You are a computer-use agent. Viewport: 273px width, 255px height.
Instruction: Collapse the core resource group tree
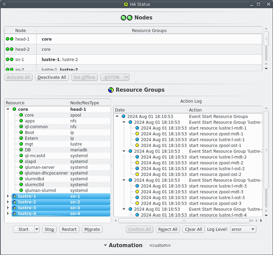pyautogui.click(x=8, y=109)
